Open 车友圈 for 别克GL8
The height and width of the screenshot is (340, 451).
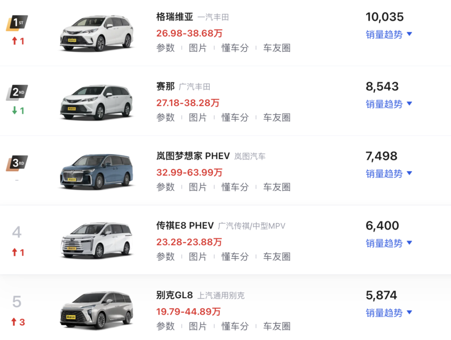tap(276, 326)
